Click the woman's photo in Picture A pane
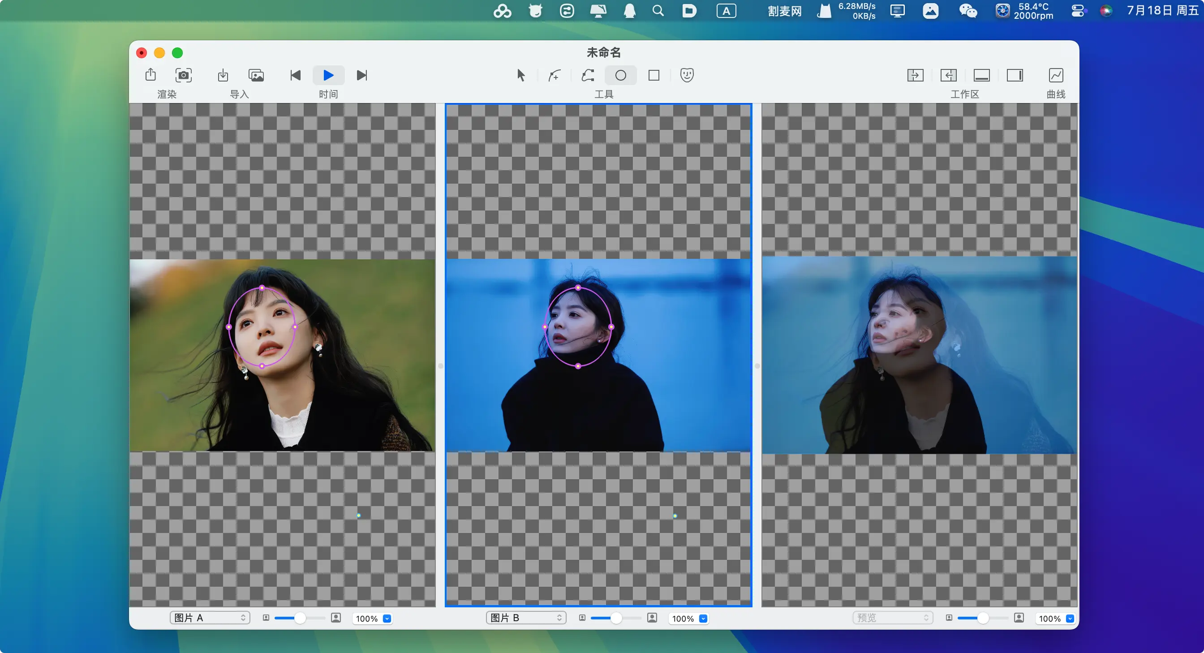 pyautogui.click(x=282, y=355)
